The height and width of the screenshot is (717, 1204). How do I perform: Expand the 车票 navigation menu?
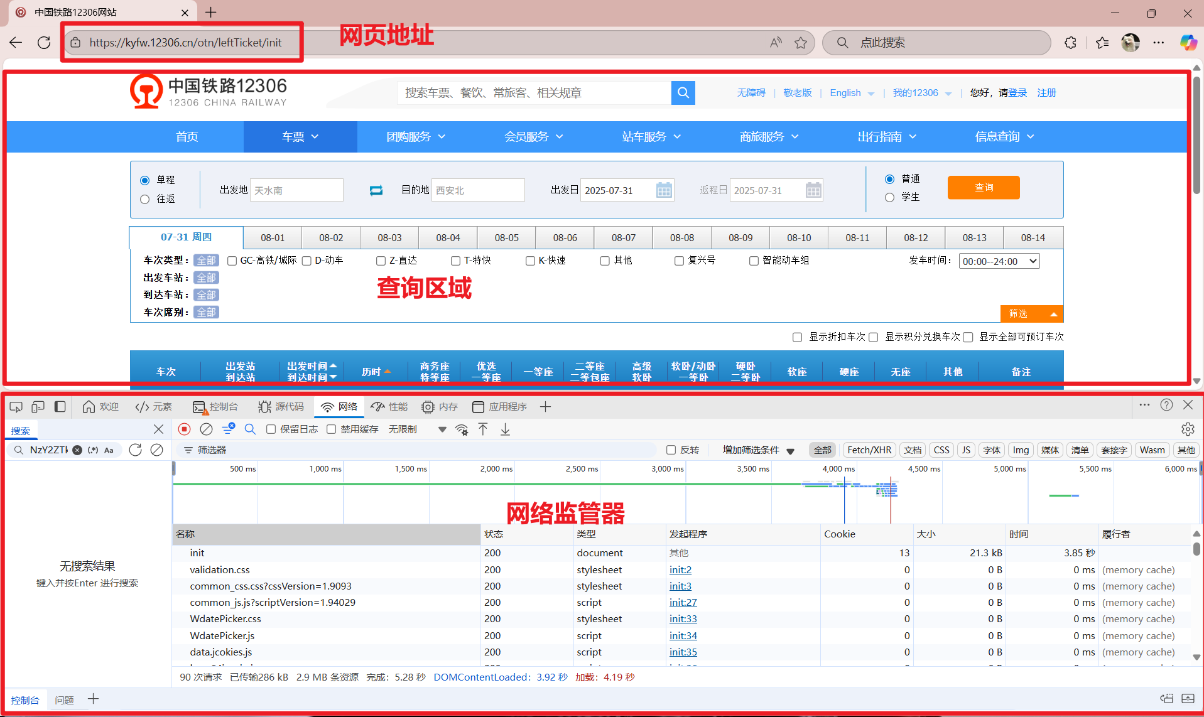pyautogui.click(x=300, y=137)
